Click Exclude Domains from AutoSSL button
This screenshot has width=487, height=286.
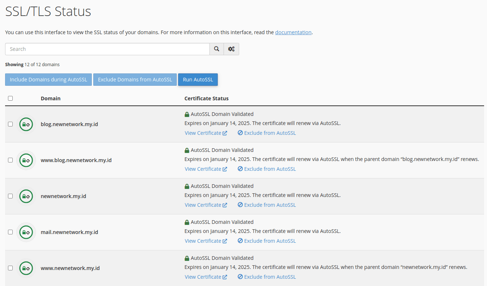click(135, 80)
